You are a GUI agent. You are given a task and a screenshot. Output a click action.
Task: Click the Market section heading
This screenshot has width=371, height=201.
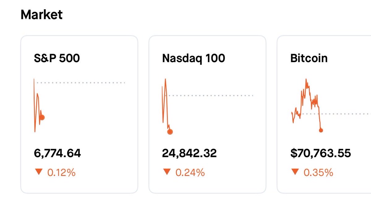(x=41, y=15)
